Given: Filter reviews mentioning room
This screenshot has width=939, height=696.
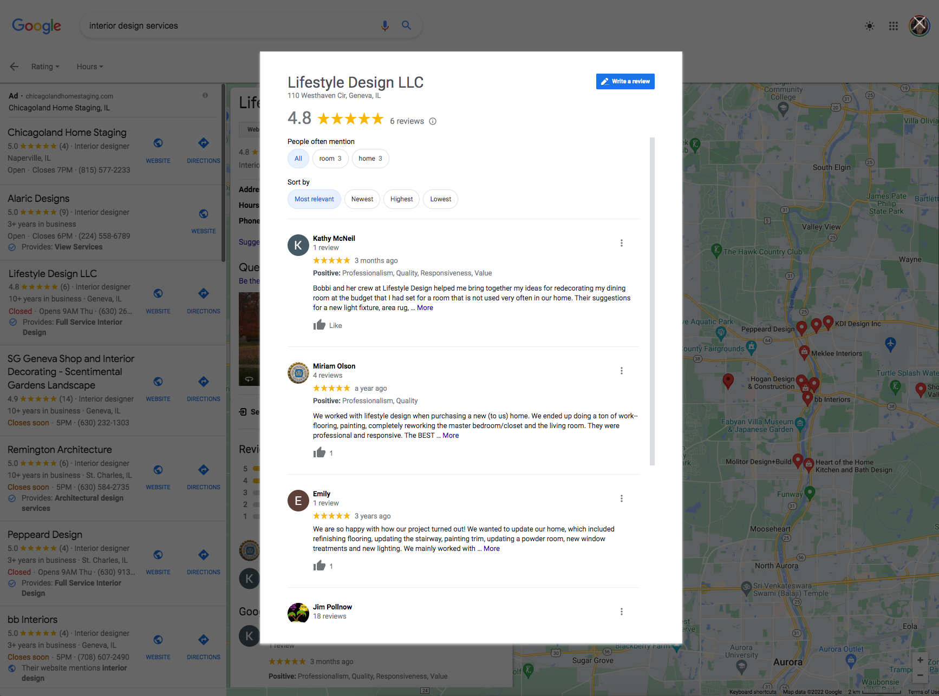Looking at the screenshot, I should [x=330, y=159].
